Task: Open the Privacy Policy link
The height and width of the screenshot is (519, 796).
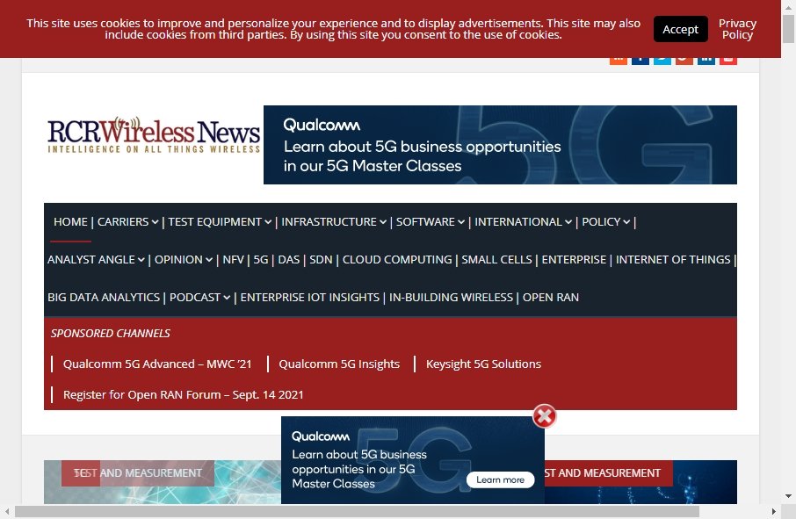Action: click(737, 29)
